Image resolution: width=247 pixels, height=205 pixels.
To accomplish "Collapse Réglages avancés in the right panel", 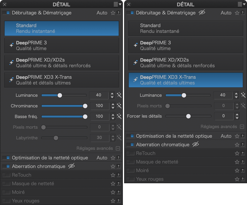I will point(242,127).
